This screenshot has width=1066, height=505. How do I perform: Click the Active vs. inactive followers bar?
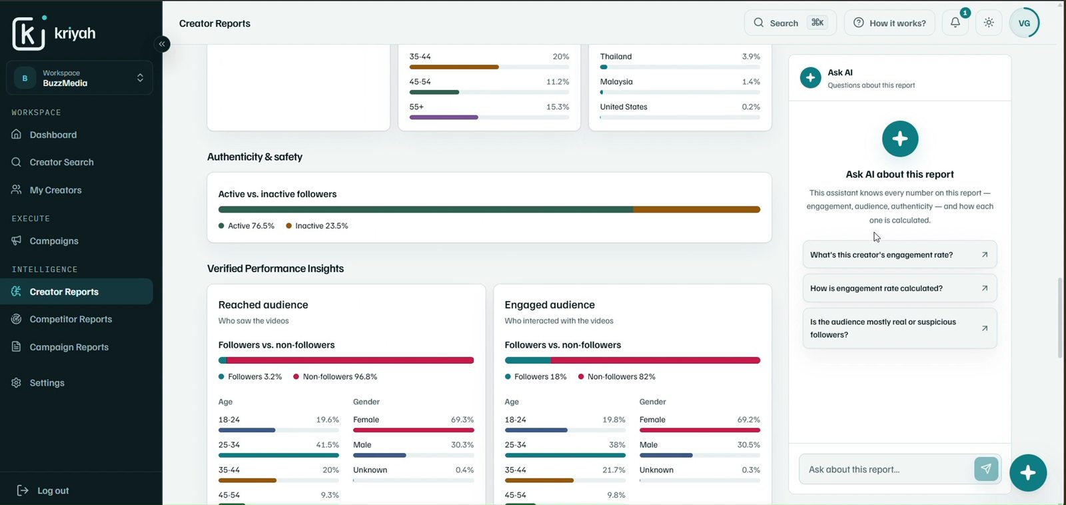click(489, 209)
